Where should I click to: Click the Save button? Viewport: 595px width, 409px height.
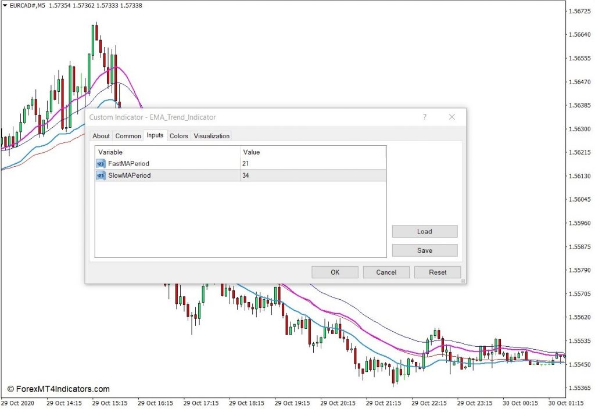coord(425,250)
